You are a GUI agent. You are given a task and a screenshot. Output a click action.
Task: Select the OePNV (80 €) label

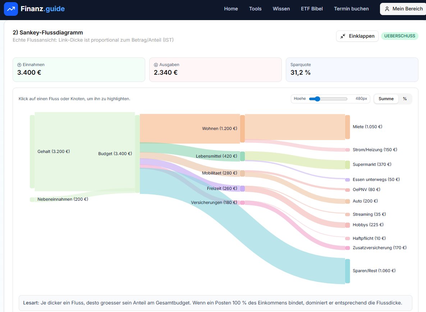coord(366,190)
